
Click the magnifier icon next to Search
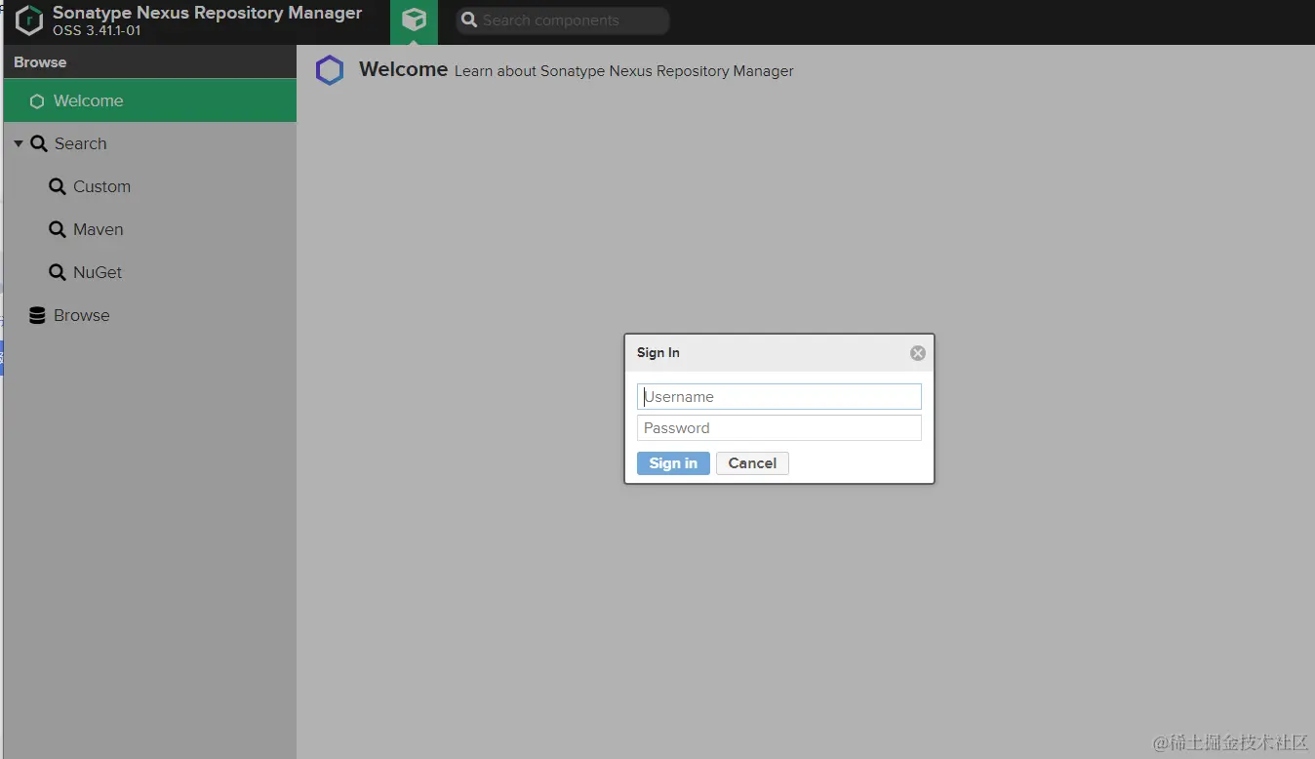point(39,143)
